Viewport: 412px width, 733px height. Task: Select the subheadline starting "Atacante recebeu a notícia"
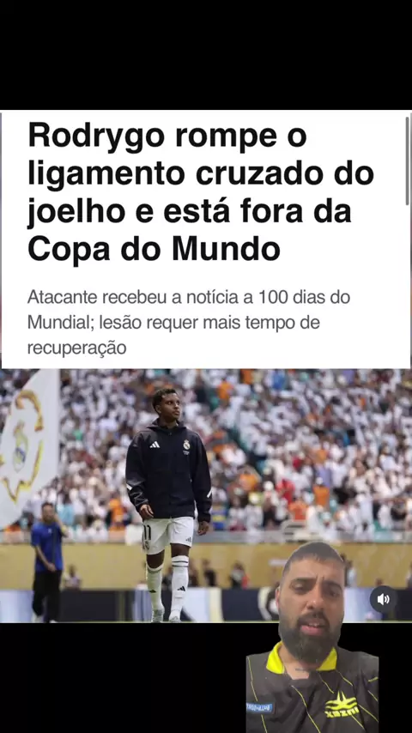189,323
